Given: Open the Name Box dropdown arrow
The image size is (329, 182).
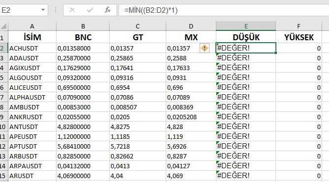Looking at the screenshot, I should click(43, 10).
